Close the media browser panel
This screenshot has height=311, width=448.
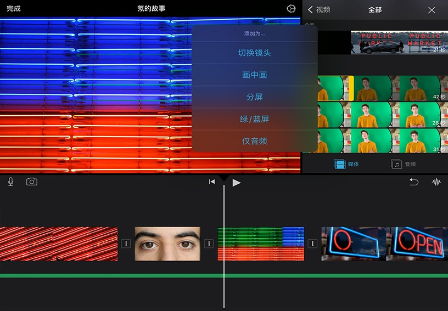(432, 10)
